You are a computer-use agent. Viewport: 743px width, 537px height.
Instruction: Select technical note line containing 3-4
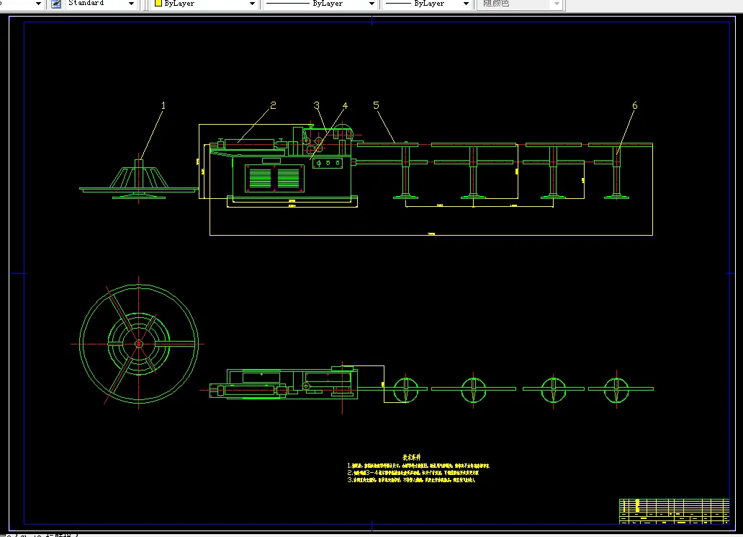(413, 473)
